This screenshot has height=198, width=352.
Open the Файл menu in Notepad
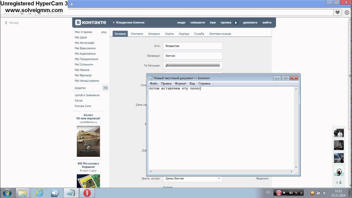[x=154, y=83]
